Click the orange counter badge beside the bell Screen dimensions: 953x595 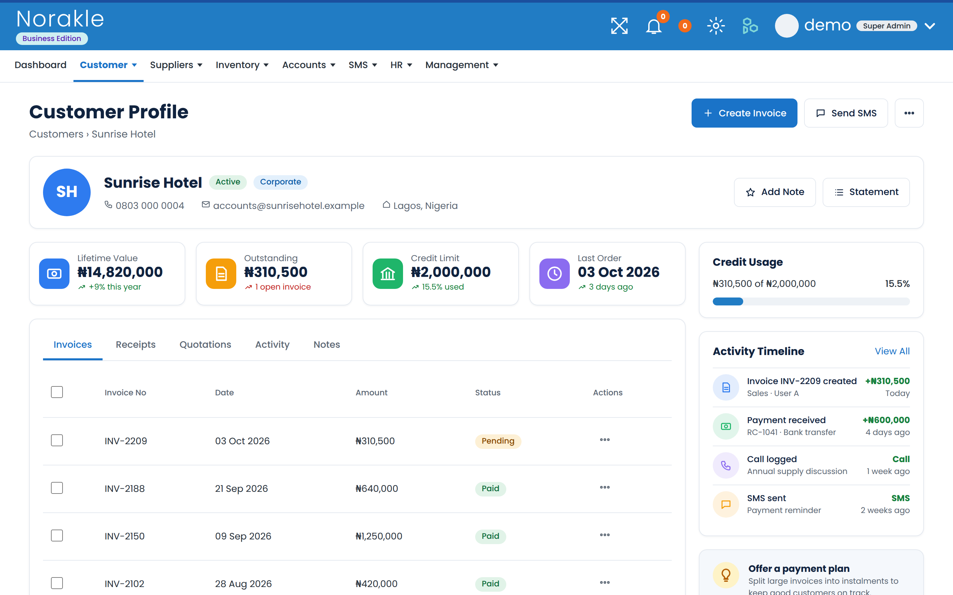point(685,26)
